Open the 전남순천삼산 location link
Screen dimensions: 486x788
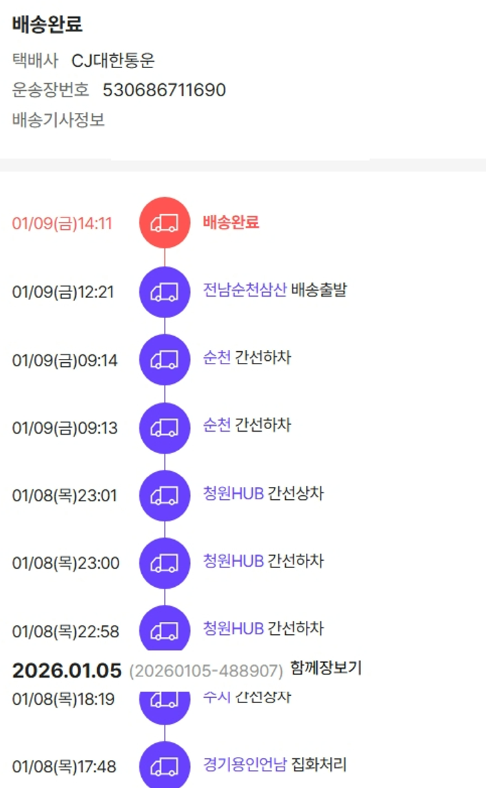coord(244,289)
